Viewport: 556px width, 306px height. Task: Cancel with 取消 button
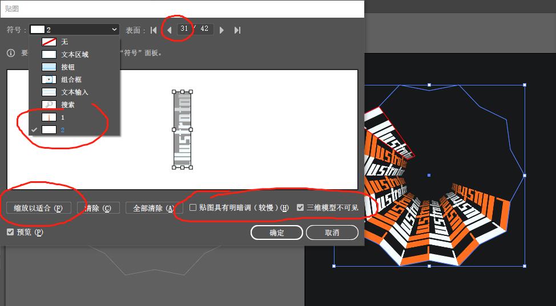click(x=332, y=232)
